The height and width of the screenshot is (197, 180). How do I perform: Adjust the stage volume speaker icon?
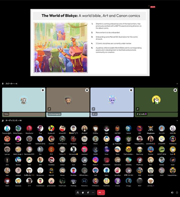[x=172, y=192]
